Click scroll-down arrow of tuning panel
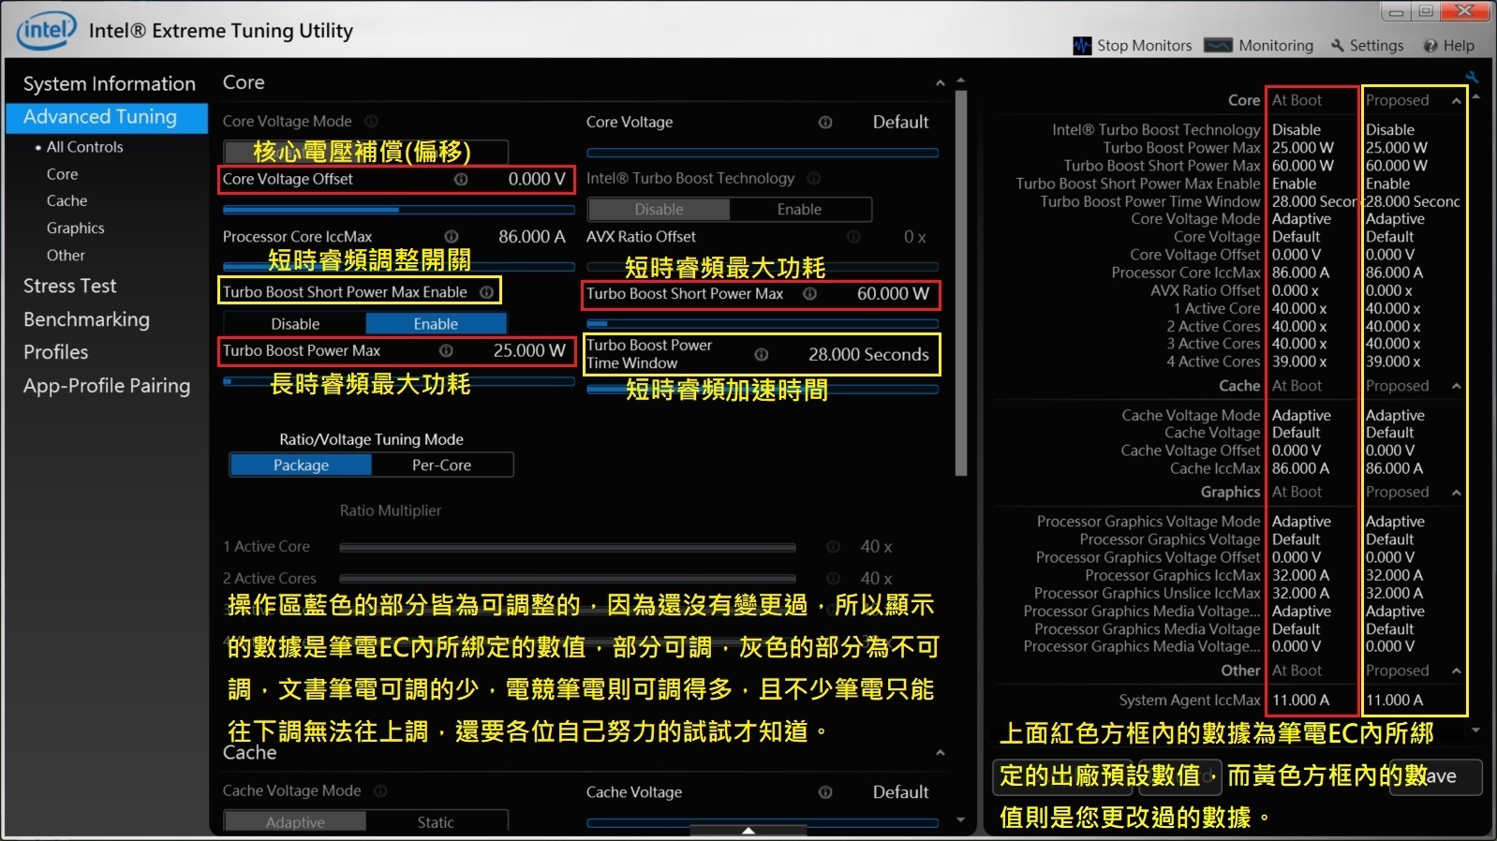The width and height of the screenshot is (1497, 841). click(x=960, y=819)
